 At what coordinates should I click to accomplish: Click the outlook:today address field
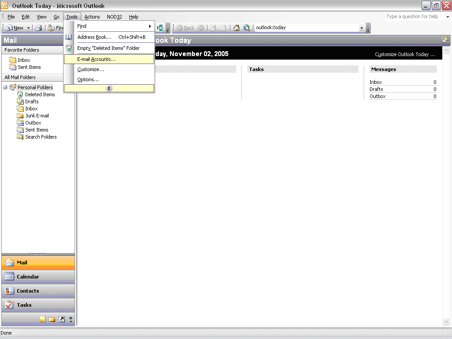coord(307,28)
